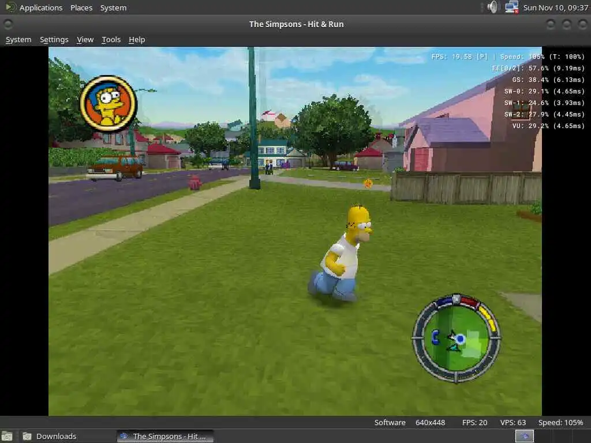Click the network connection tray icon
Viewport: 591px width, 443px height.
511,7
